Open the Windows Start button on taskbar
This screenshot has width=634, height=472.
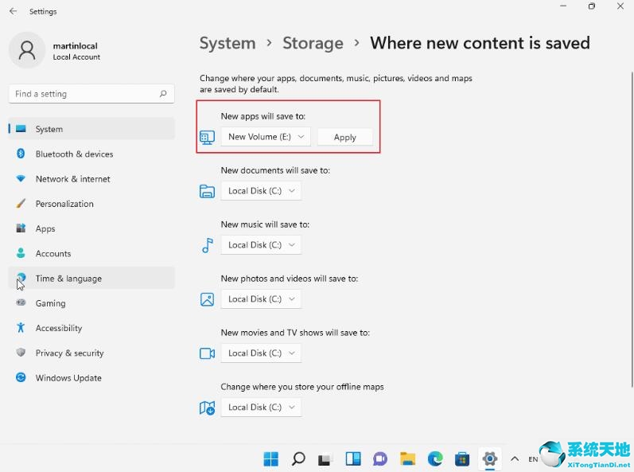click(x=270, y=458)
